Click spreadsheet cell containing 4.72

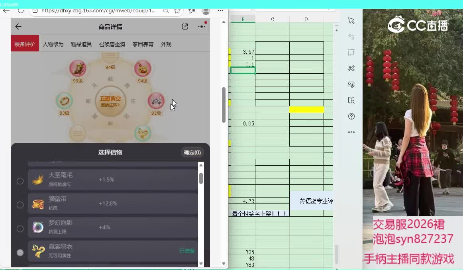243,201
